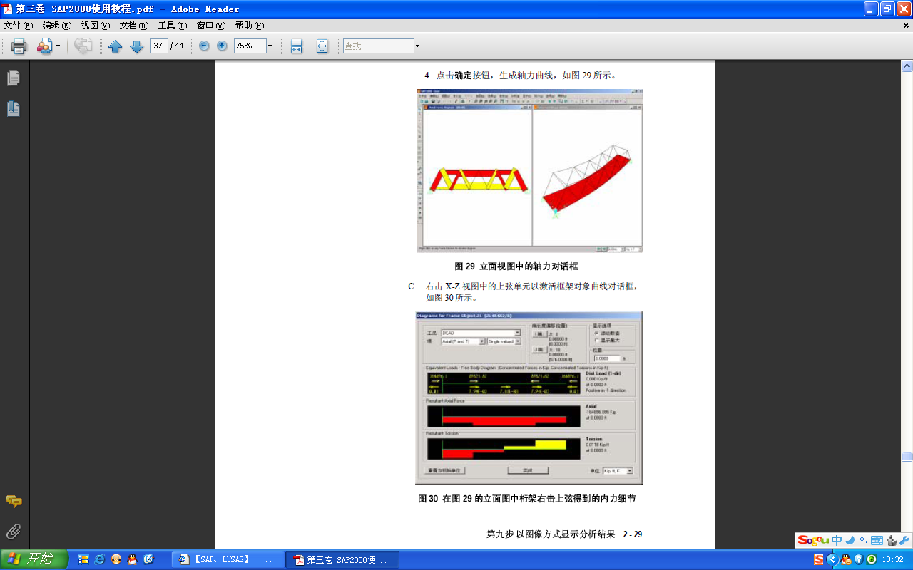Image resolution: width=913 pixels, height=570 pixels.
Task: Click the orange headphone quick launch icon
Action: (116, 559)
